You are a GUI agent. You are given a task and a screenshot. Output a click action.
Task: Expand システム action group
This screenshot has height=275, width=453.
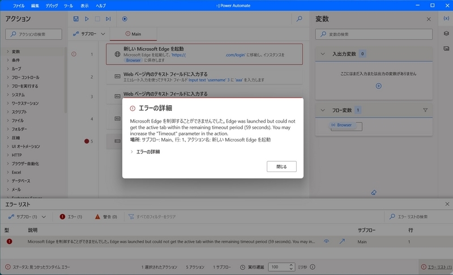(8, 94)
